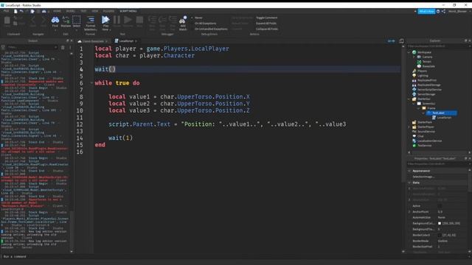Open the FILE menu
The image size is (472, 265).
pos(6,11)
